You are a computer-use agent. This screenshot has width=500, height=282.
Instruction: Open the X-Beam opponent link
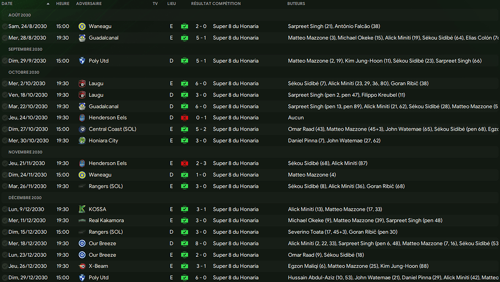[x=98, y=266]
